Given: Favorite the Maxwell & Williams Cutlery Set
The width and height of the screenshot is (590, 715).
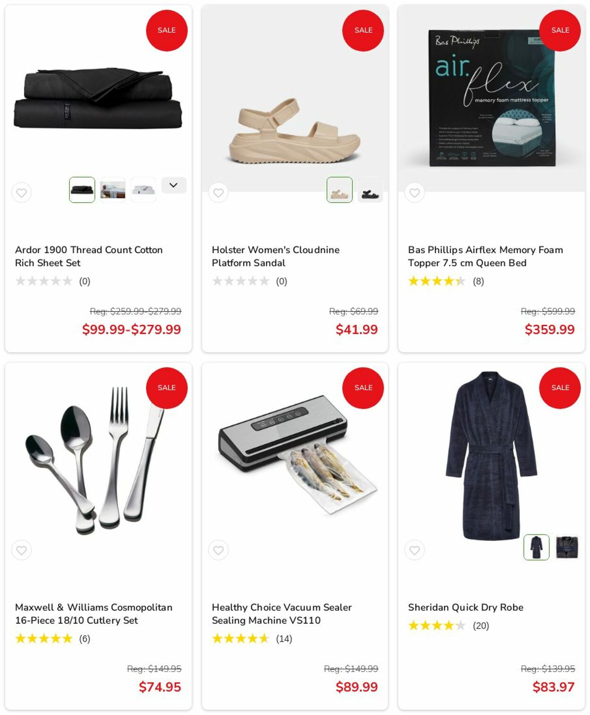Looking at the screenshot, I should click(x=22, y=550).
